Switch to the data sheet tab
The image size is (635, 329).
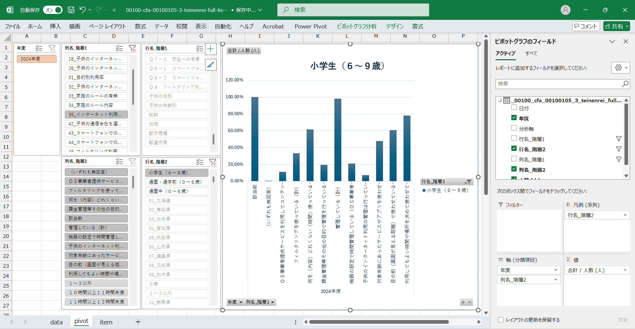pos(56,322)
